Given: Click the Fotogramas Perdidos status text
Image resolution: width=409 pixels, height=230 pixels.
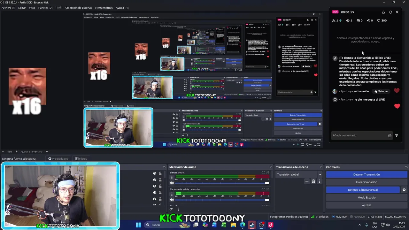Looking at the screenshot, I should 289,217.
